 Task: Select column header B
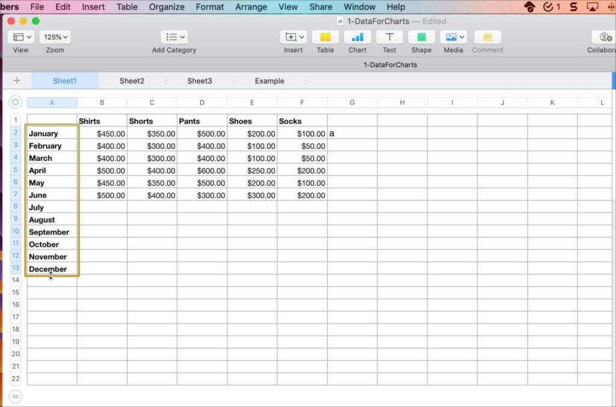(x=102, y=103)
